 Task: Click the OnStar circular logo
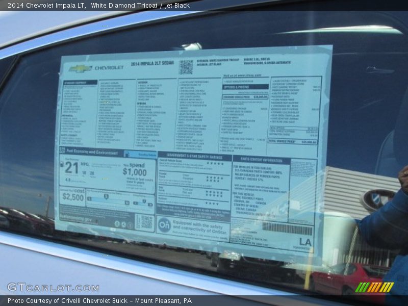(164, 225)
